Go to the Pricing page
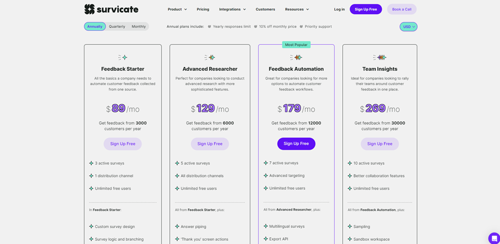 point(203,9)
